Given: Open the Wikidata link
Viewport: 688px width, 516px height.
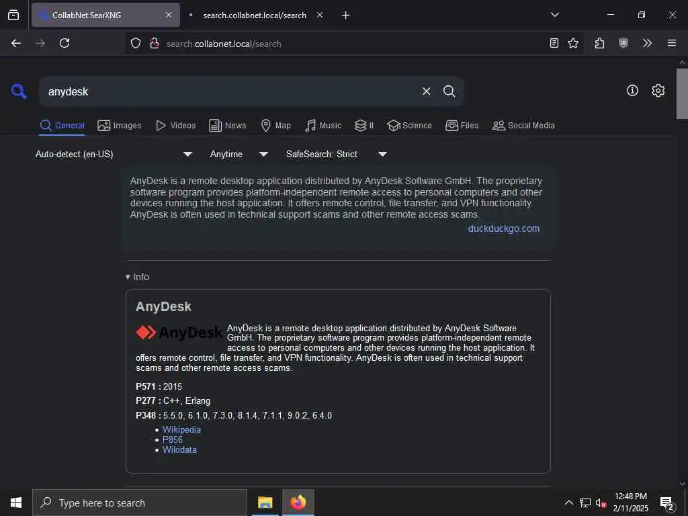Looking at the screenshot, I should (179, 449).
